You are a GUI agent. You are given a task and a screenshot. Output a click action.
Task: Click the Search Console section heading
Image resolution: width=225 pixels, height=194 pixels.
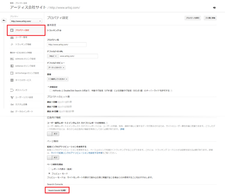[x=55, y=184]
